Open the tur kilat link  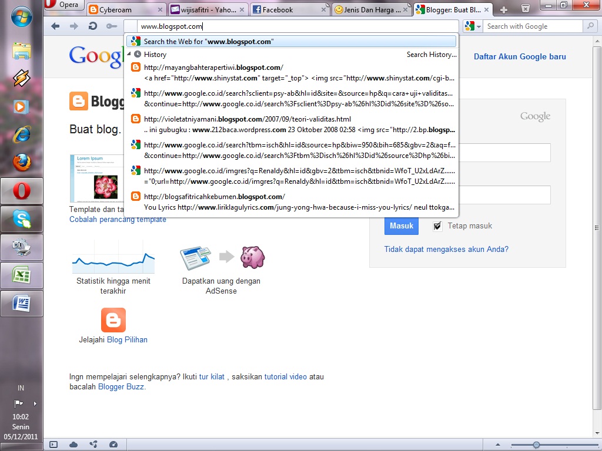(x=212, y=376)
